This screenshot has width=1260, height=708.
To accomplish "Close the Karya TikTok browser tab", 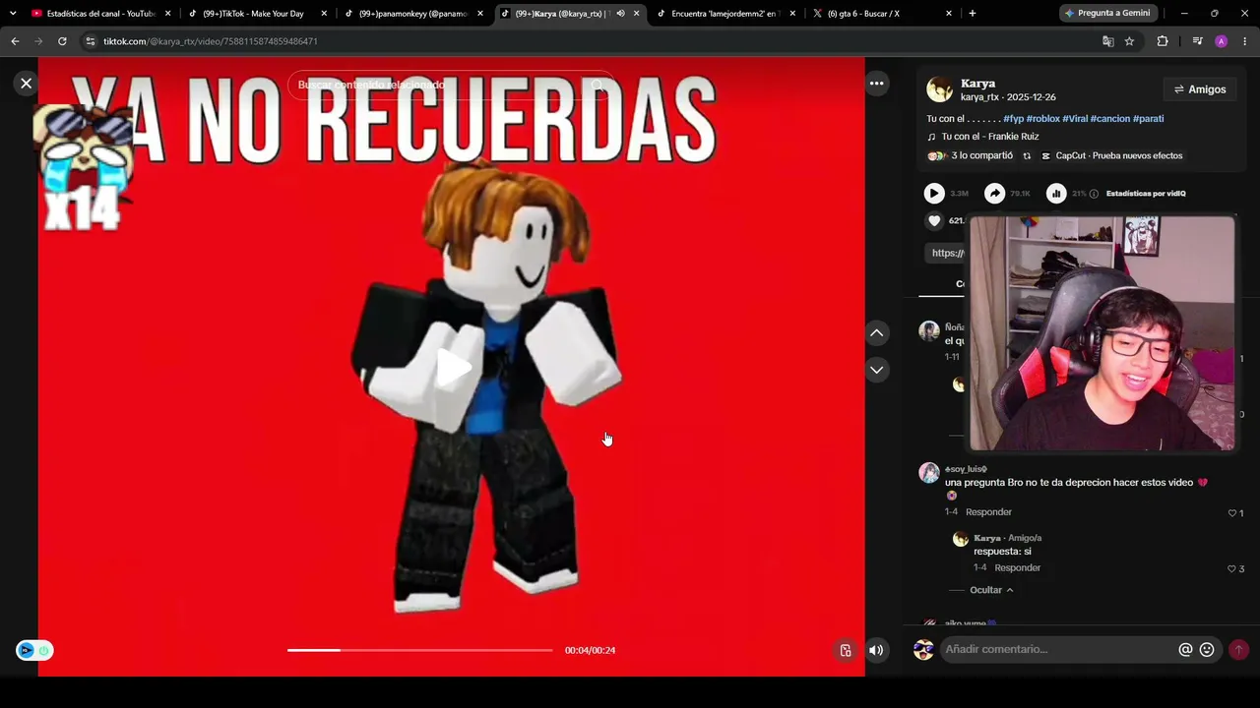I will tap(637, 14).
